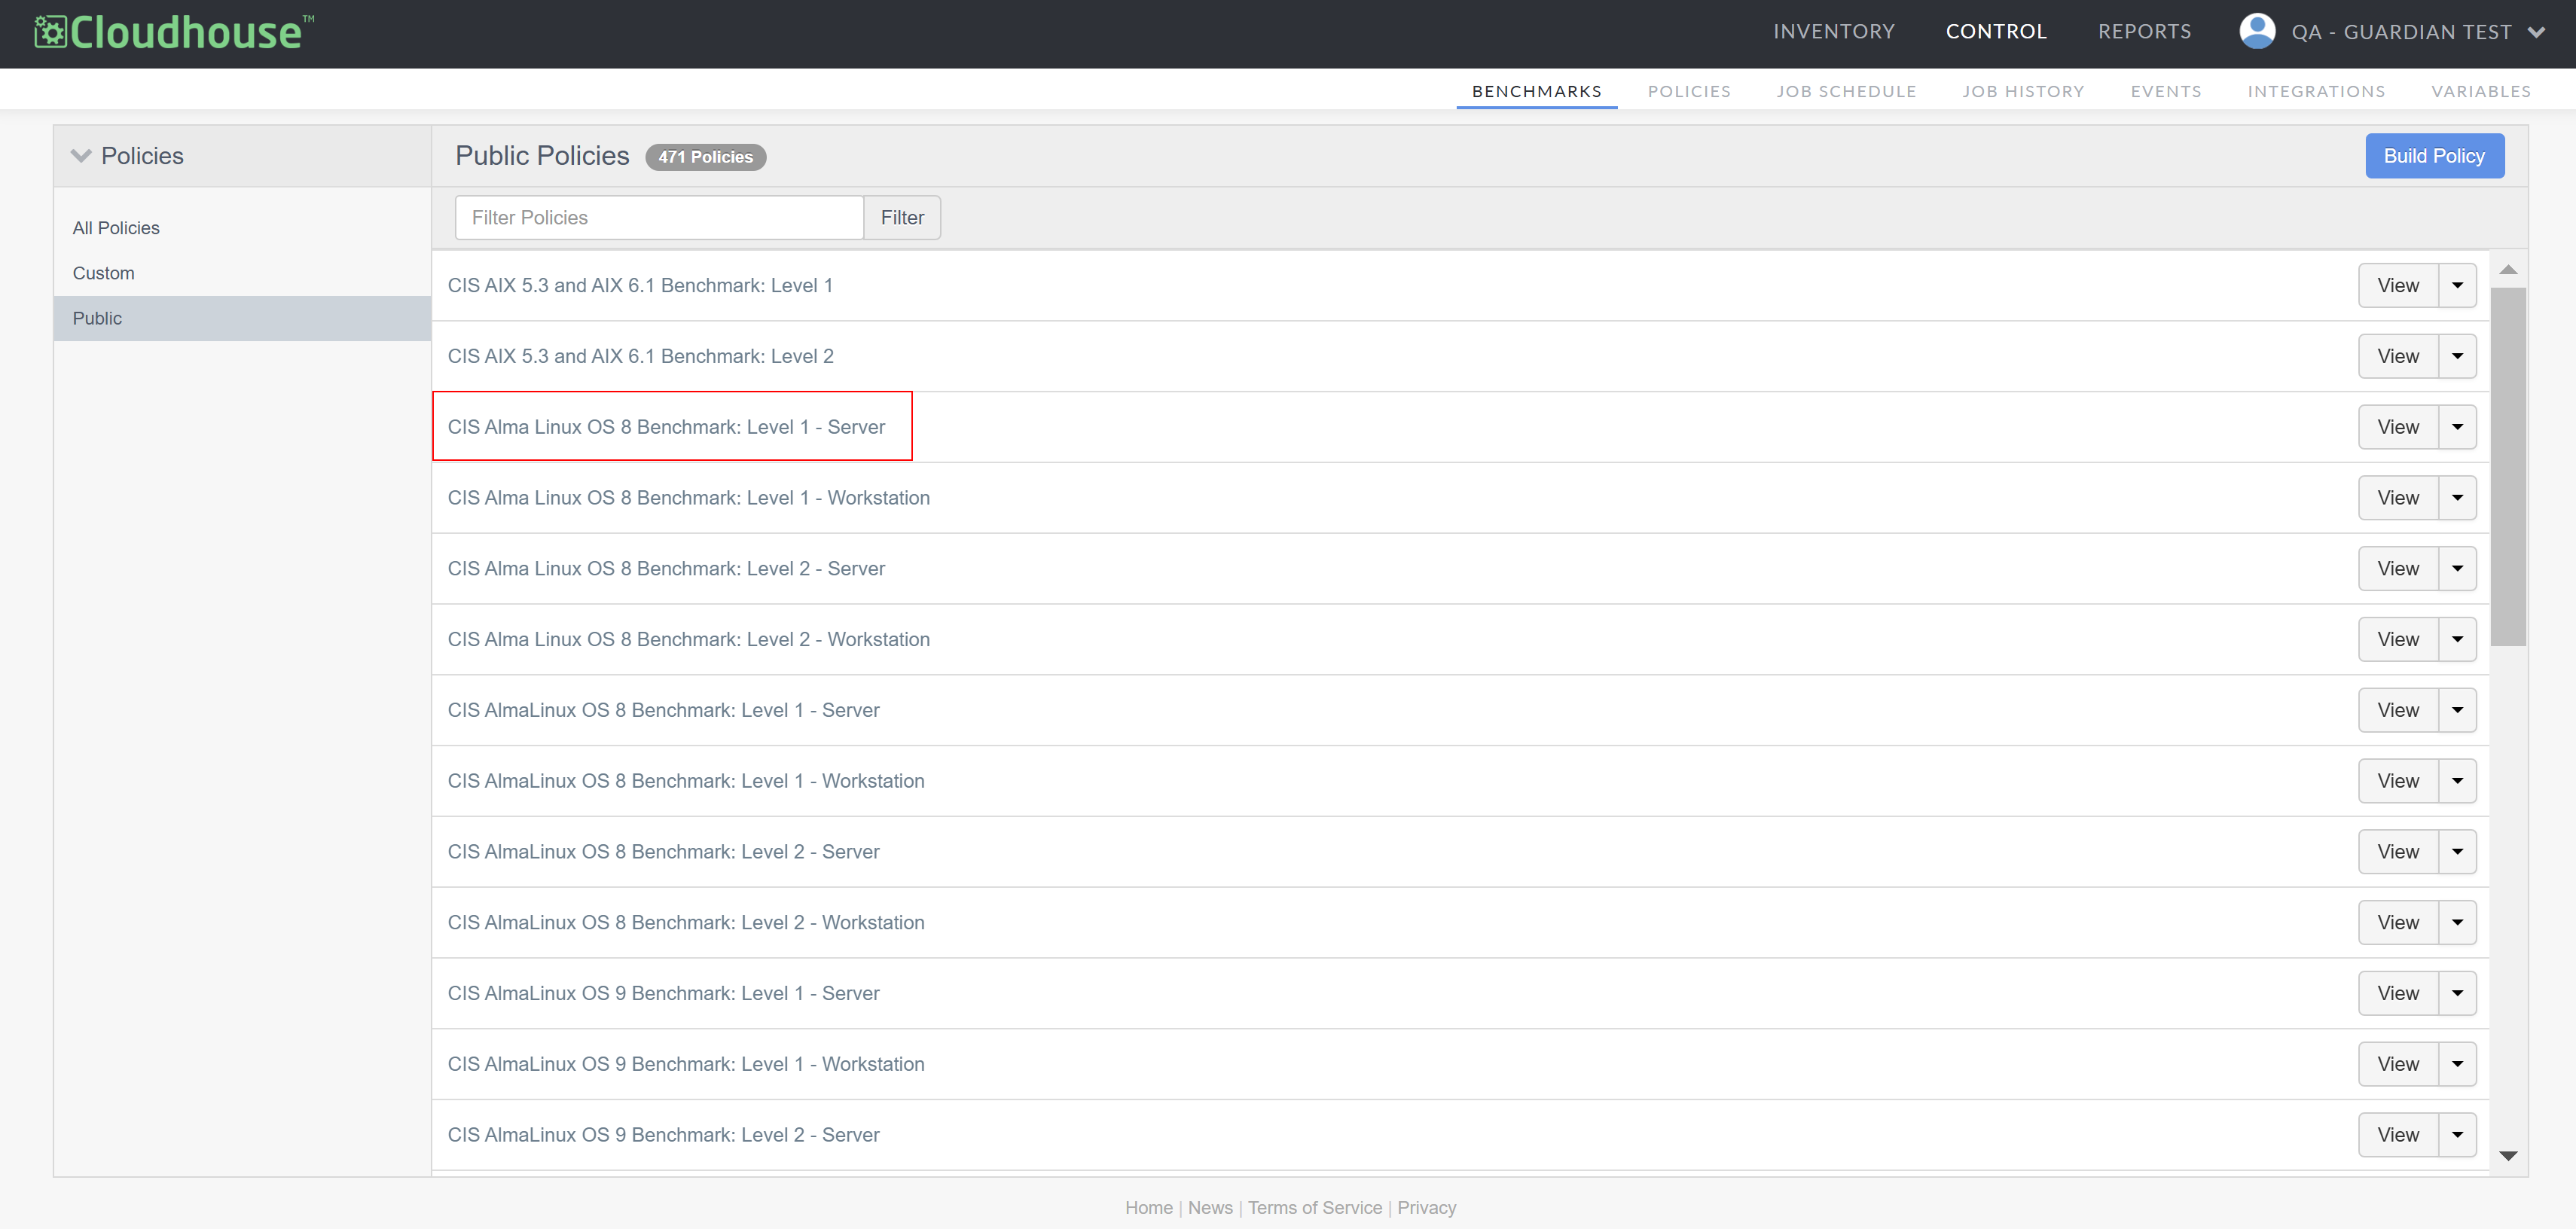Expand actions dropdown for Alma Linux 8 Level 2 - Server
Viewport: 2576px width, 1229px height.
point(2458,569)
